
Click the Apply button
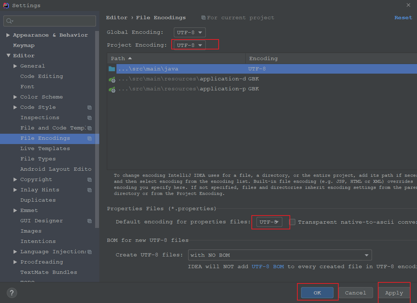(394, 293)
